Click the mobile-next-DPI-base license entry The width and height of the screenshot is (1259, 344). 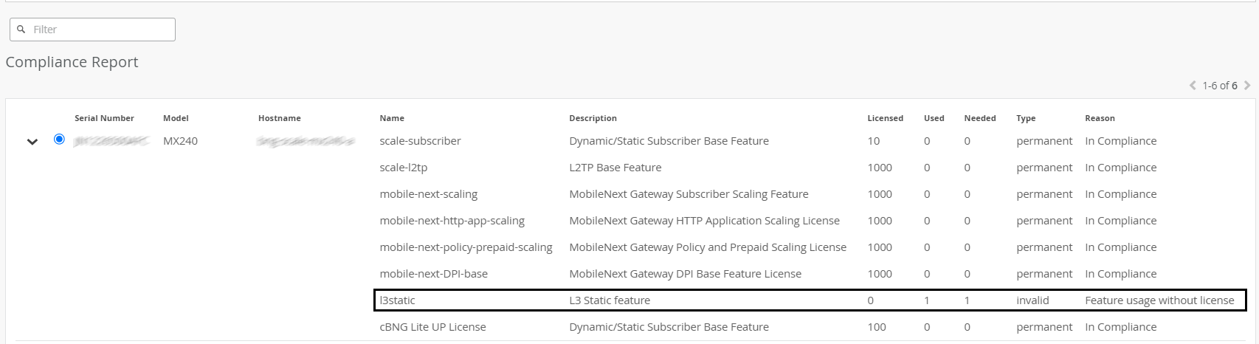pyautogui.click(x=433, y=274)
